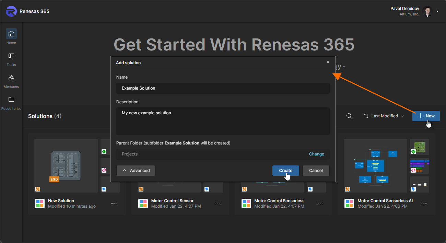Click the Create button

point(285,171)
